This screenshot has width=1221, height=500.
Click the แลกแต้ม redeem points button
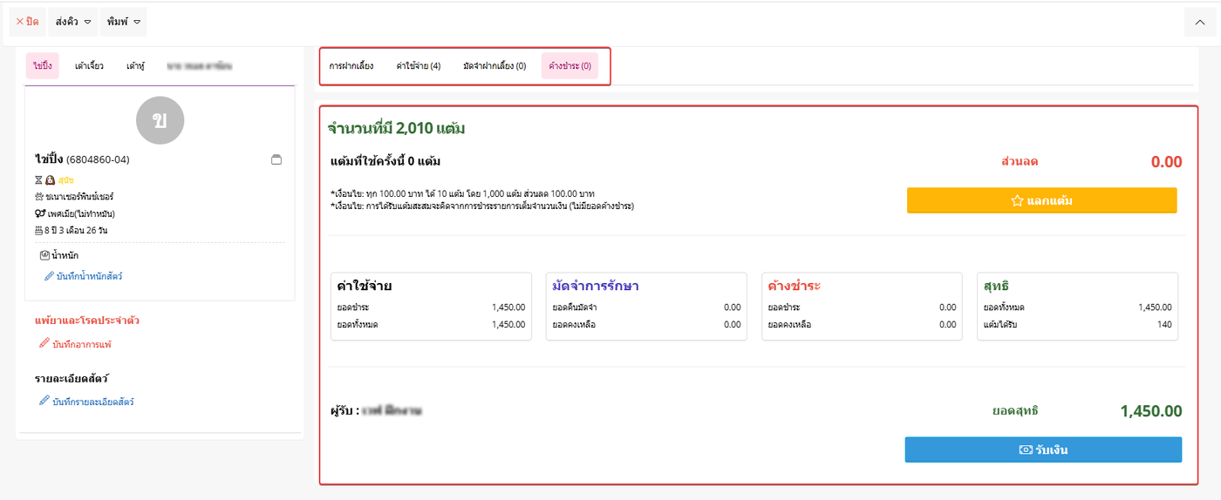1042,200
